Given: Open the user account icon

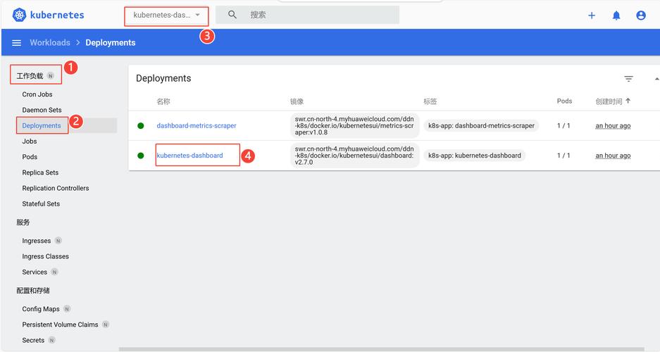Looking at the screenshot, I should point(641,15).
